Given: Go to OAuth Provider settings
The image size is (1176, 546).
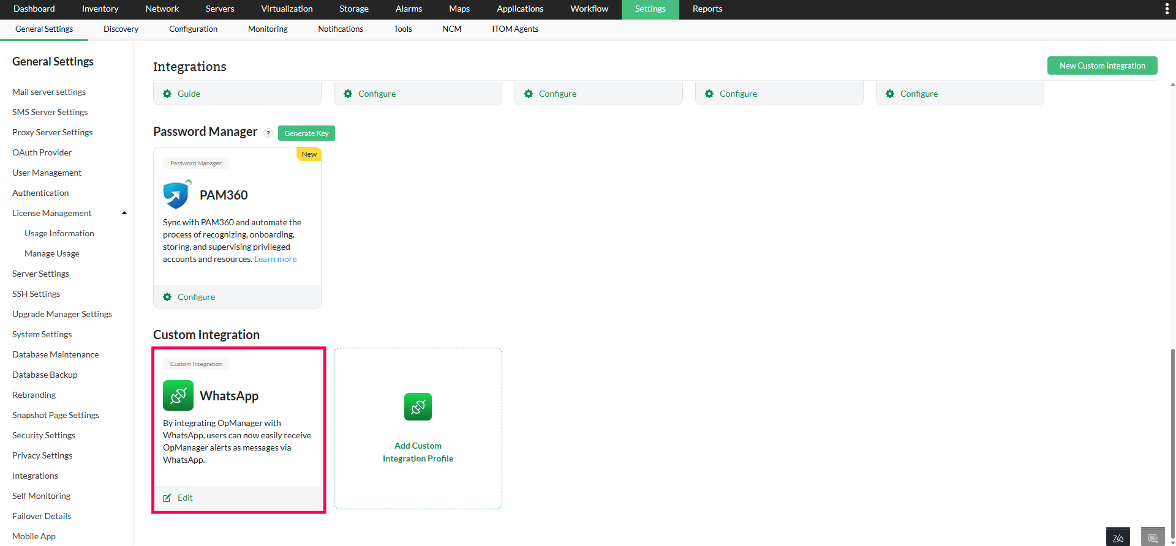Looking at the screenshot, I should [42, 152].
